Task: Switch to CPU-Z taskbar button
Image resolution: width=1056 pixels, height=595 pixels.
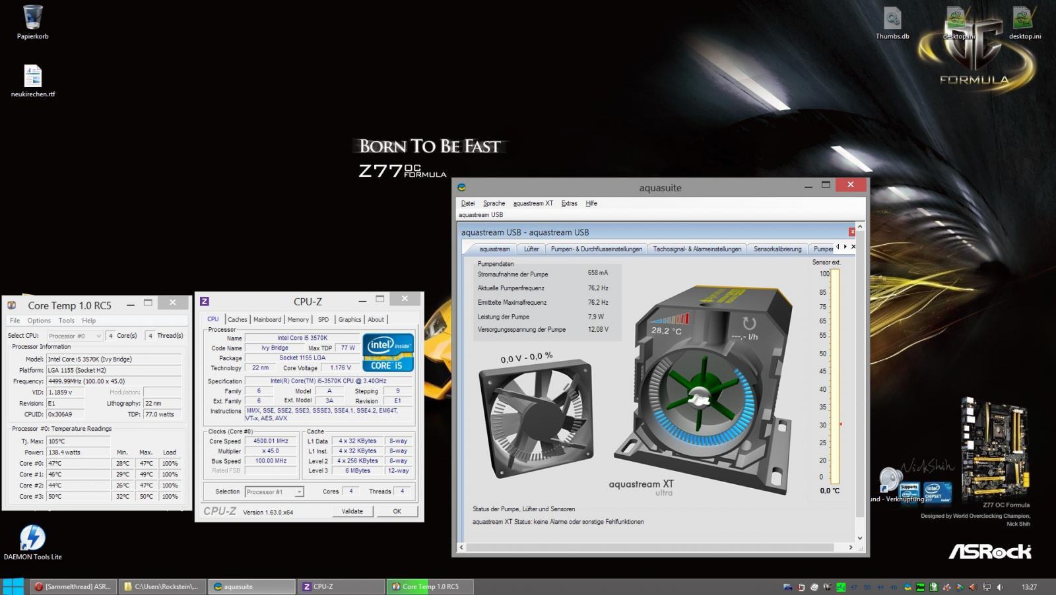Action: tap(341, 586)
